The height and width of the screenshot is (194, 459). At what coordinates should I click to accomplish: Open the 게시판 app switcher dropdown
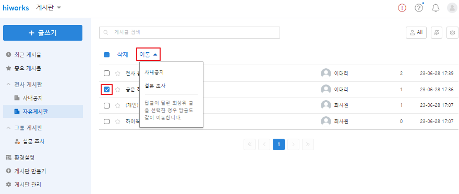click(49, 8)
